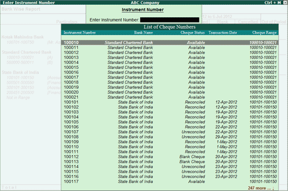Close the window with the top-right X

coord(285,3)
